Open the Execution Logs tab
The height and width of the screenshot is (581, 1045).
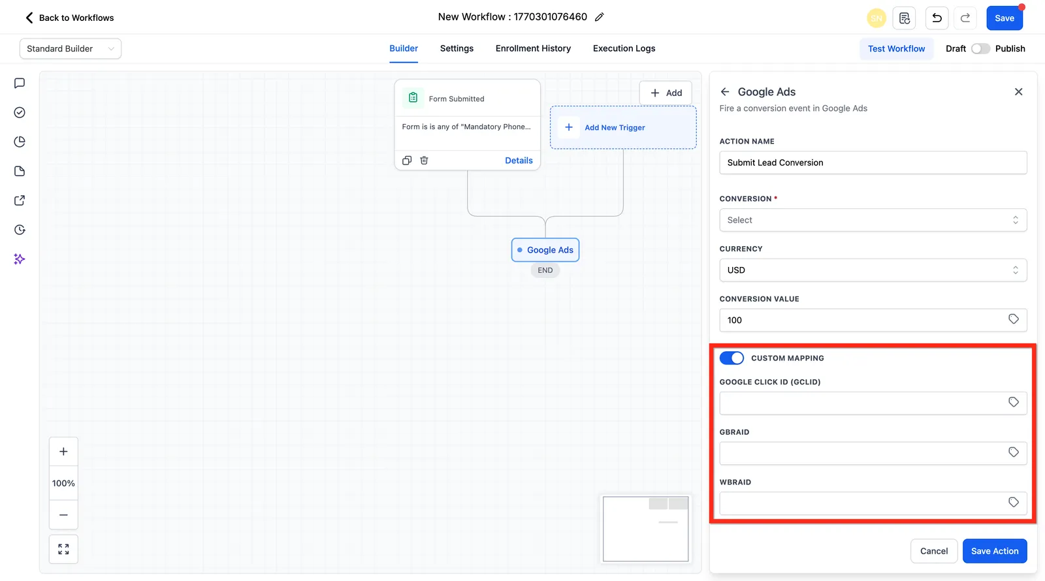pyautogui.click(x=624, y=48)
